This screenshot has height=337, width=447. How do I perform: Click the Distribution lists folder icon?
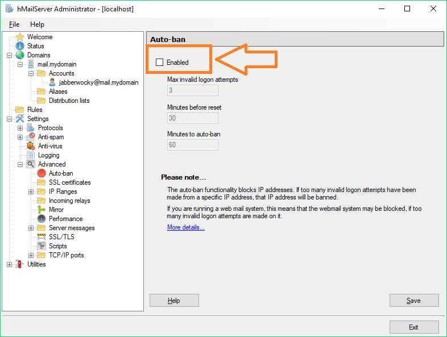click(42, 101)
